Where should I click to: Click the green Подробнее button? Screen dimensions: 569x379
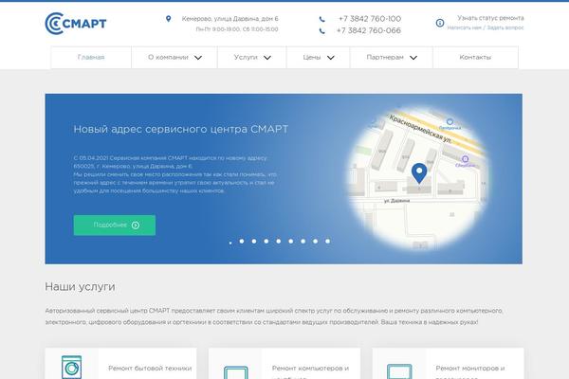115,226
